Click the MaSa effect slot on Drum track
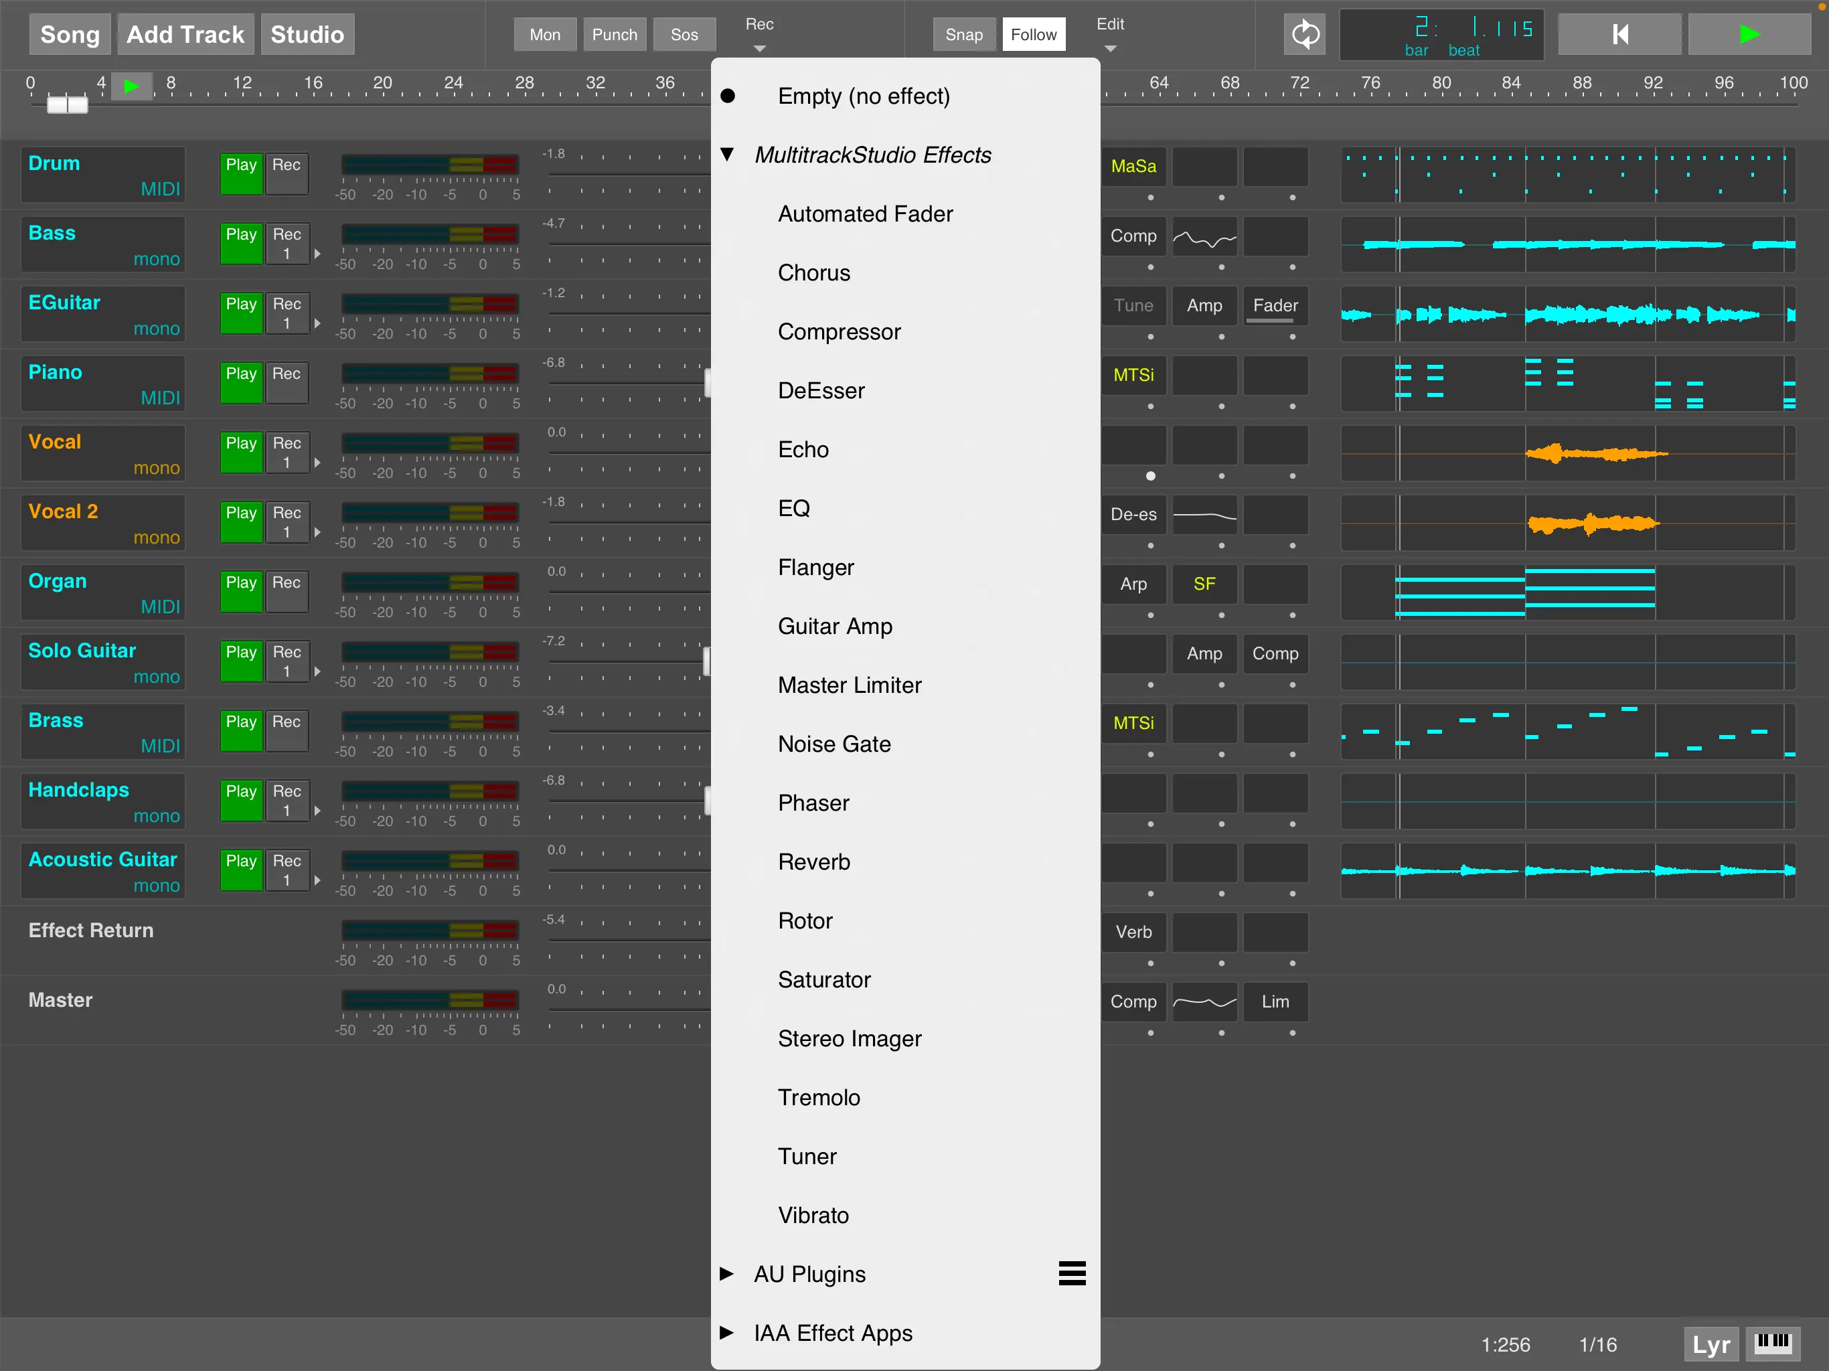Screen dimensions: 1829x1371 point(1133,166)
